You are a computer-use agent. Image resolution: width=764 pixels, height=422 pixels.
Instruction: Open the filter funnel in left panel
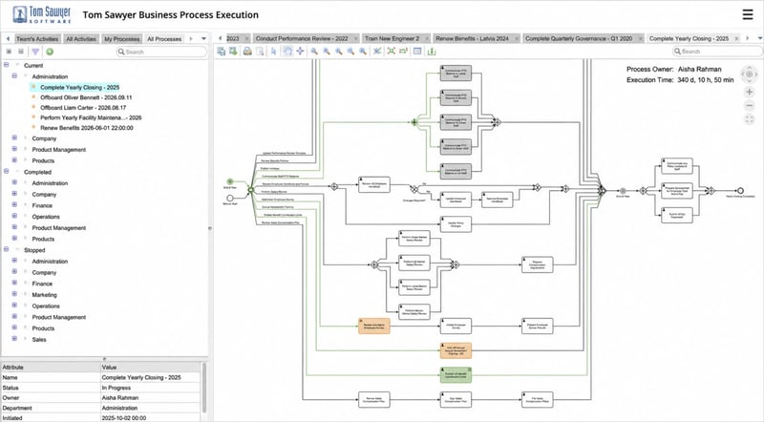point(35,52)
